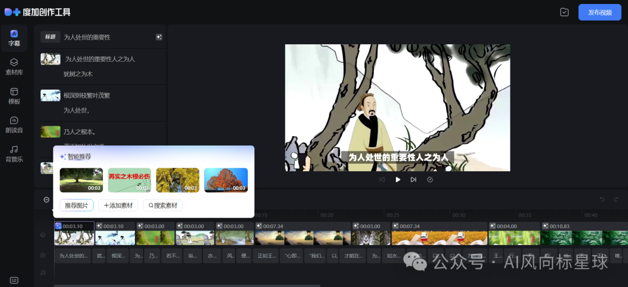Open the 素材库 material library panel
Viewport: 628px width, 287px height.
pos(14,66)
